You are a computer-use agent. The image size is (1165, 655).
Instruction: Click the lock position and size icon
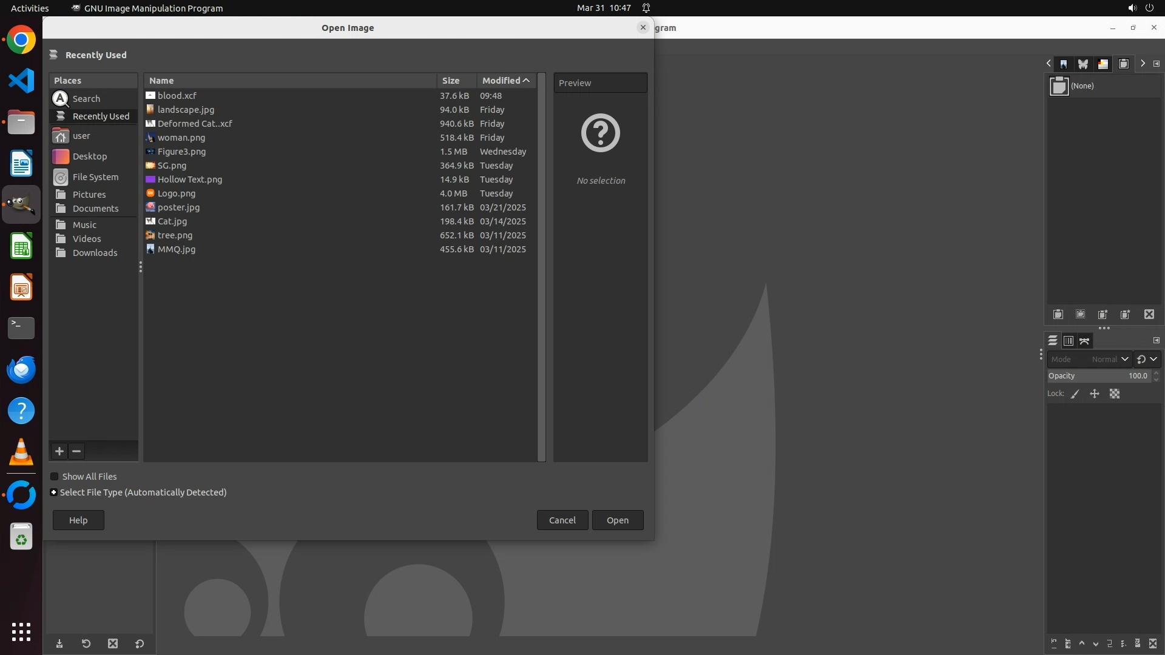coord(1095,394)
